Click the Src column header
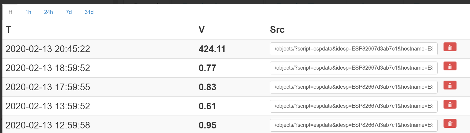This screenshot has height=133, width=470. pyautogui.click(x=277, y=30)
